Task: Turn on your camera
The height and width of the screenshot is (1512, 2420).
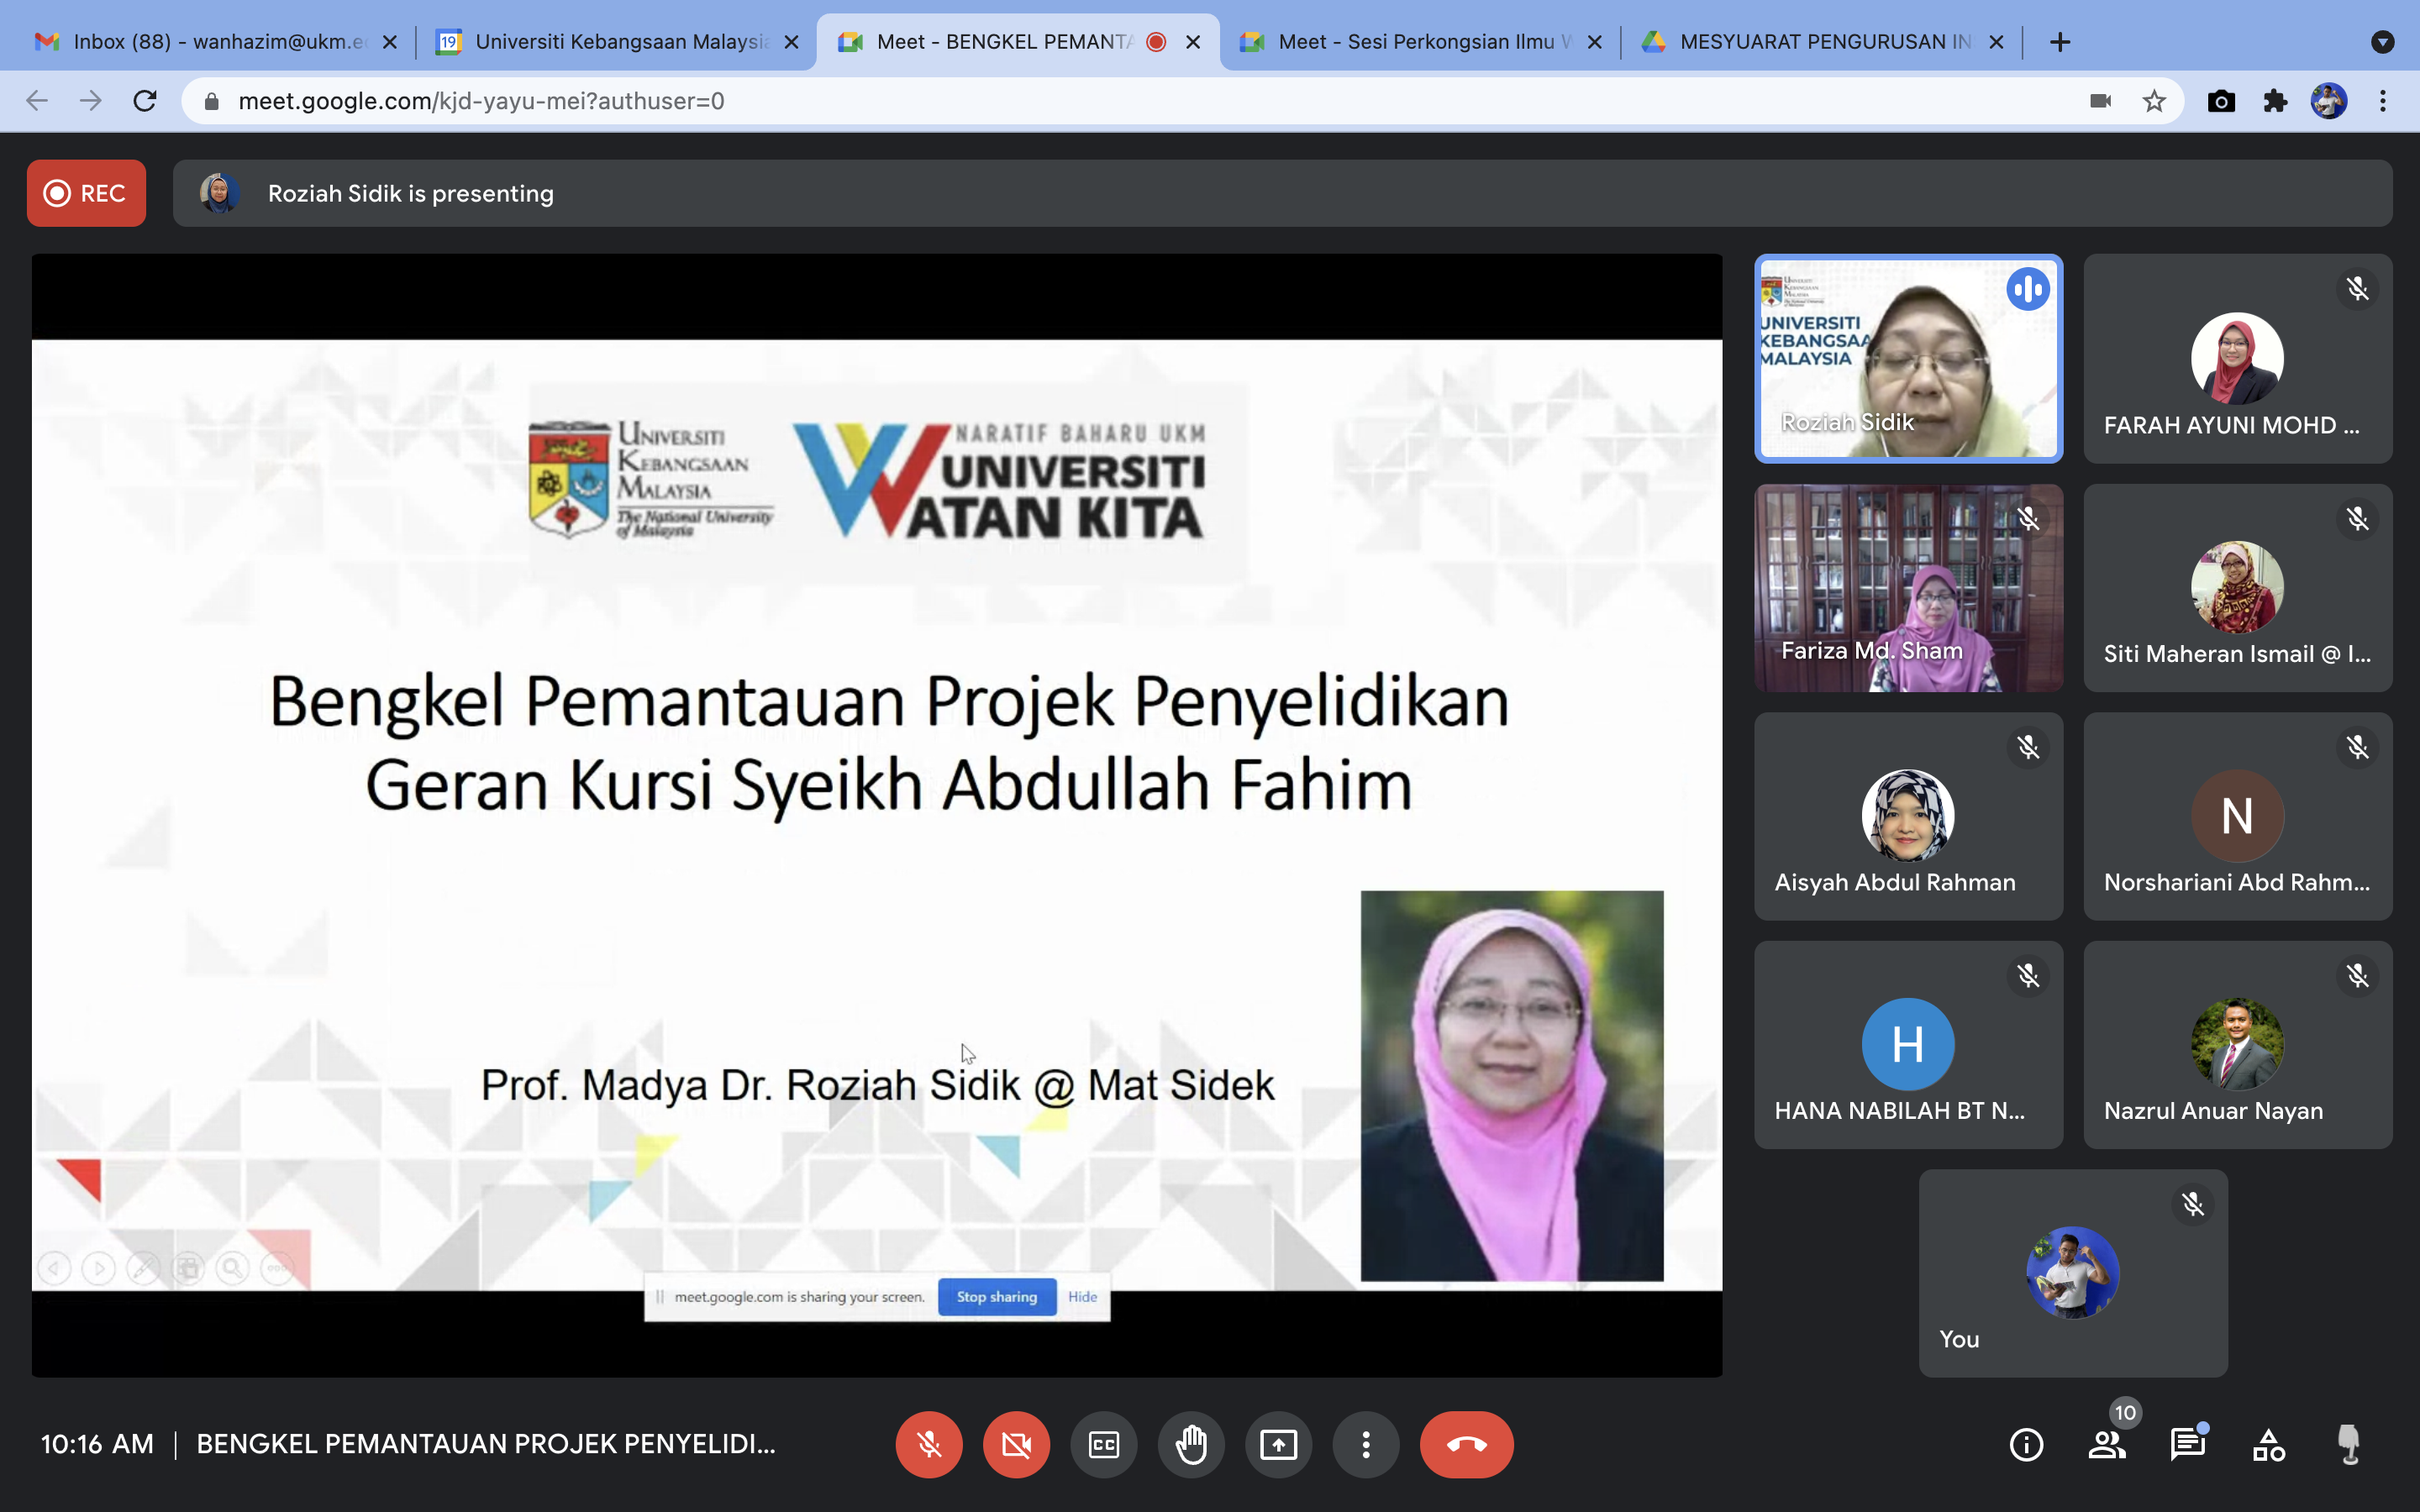Action: point(1016,1444)
